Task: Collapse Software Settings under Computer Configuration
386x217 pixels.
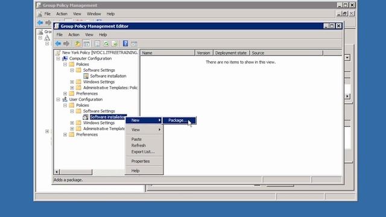Action: (x=72, y=71)
